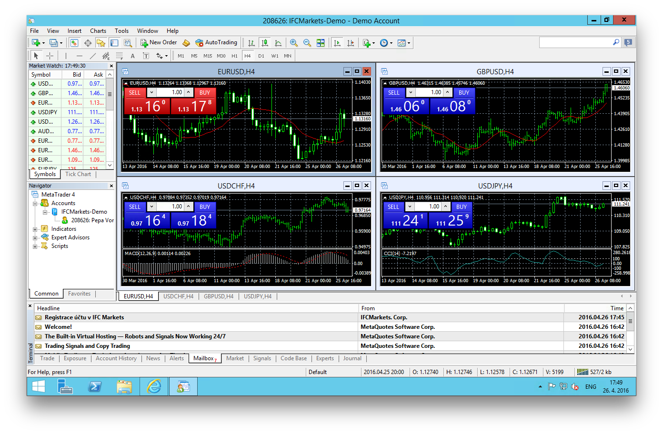Screen dimensions: 663x434
Task: Toggle chart Auto Scroll icon
Action: pos(337,43)
